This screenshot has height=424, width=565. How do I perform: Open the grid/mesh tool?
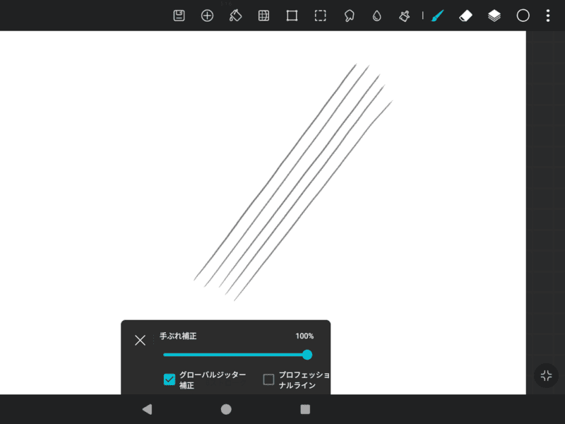(263, 16)
